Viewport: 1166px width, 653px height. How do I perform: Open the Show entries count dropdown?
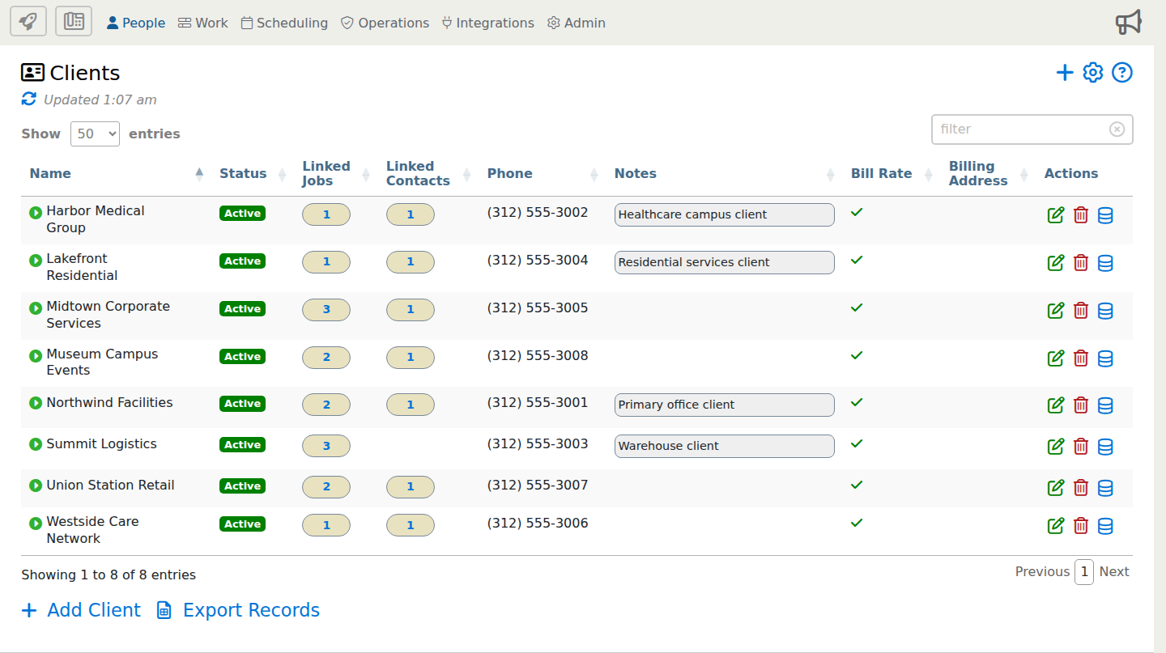click(x=95, y=134)
